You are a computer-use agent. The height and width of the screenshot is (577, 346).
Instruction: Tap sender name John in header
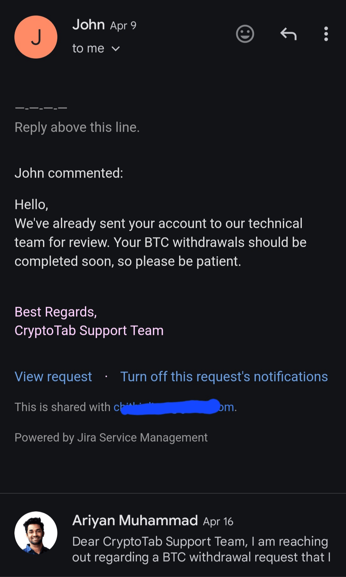[x=89, y=25]
